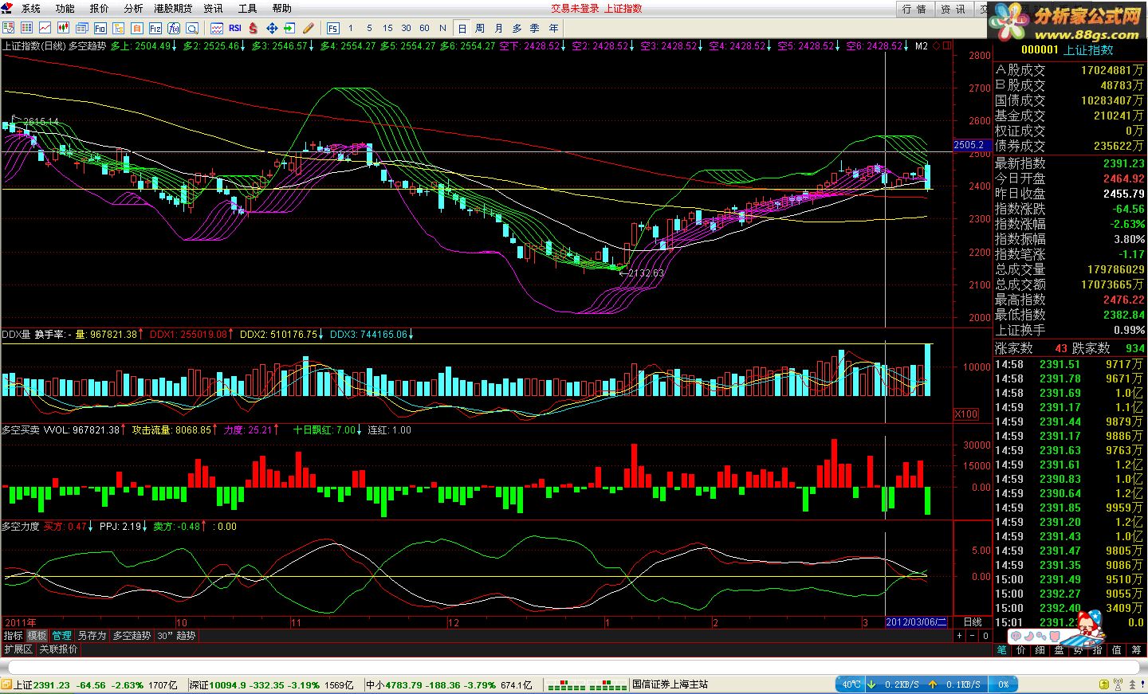Open the 系统 menu

30,9
